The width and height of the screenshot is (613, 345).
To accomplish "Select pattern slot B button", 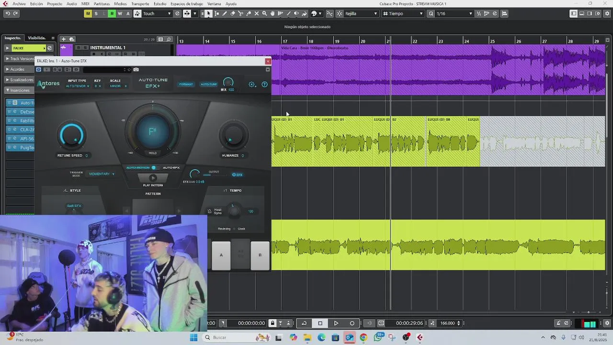I will [260, 255].
